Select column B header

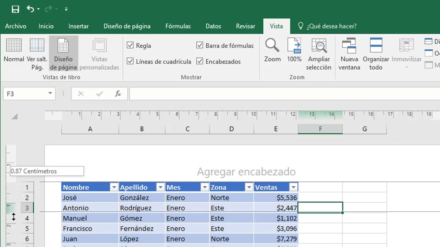(142, 129)
